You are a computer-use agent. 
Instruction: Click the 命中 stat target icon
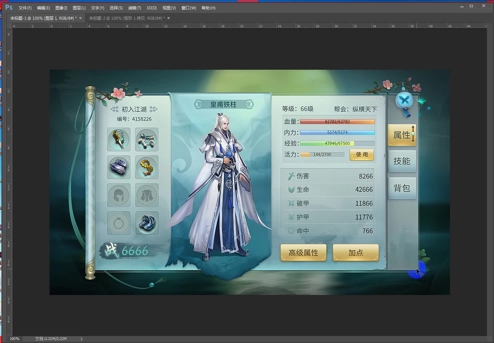click(291, 231)
